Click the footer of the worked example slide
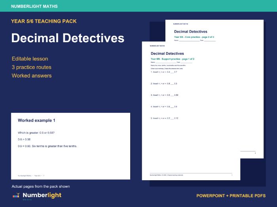 tap(31, 176)
